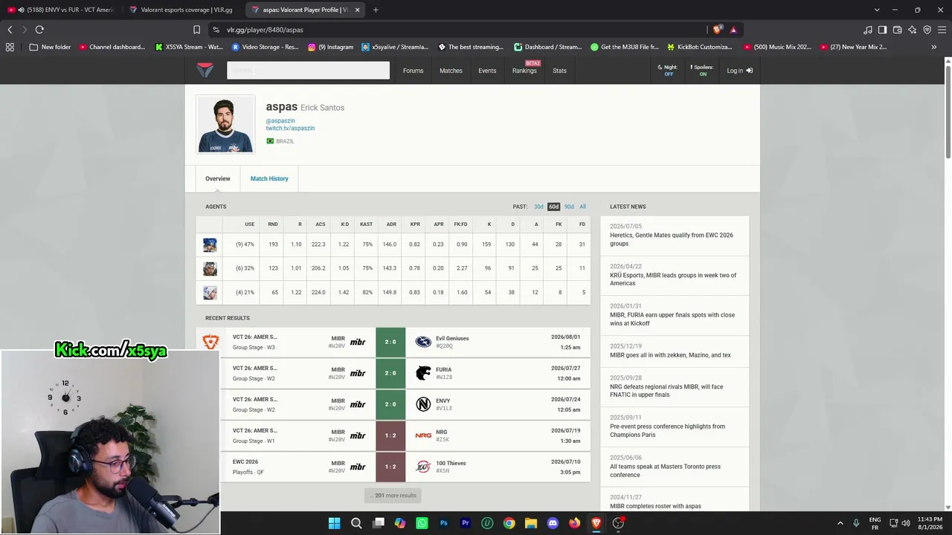Open Google Chrome from the taskbar
This screenshot has height=535, width=952.
(x=509, y=523)
